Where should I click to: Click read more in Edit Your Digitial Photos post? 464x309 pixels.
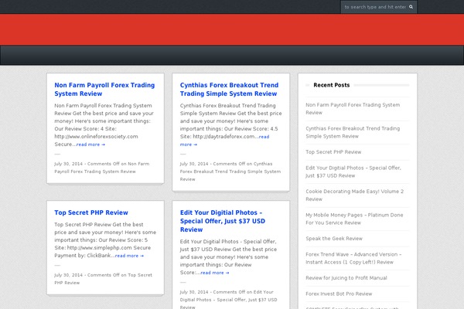coord(215,273)
